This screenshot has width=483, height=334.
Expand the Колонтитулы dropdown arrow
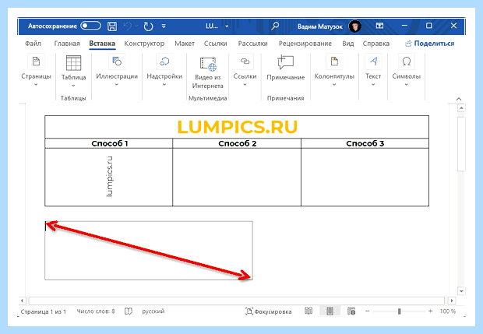[334, 84]
